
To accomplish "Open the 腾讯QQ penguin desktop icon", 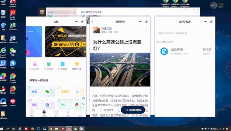I will [3, 90].
